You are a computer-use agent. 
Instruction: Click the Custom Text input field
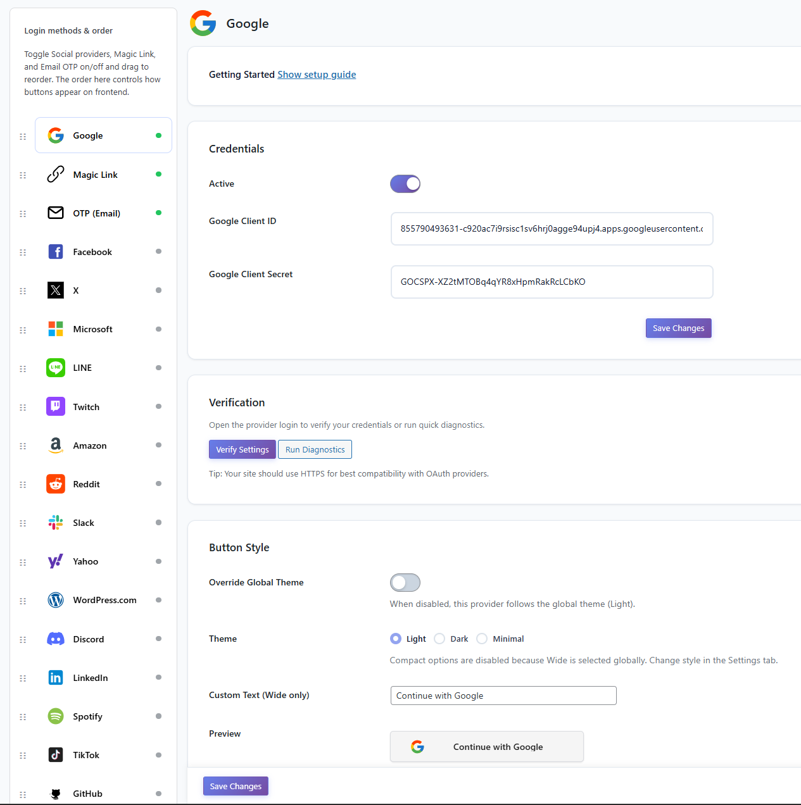[503, 696]
